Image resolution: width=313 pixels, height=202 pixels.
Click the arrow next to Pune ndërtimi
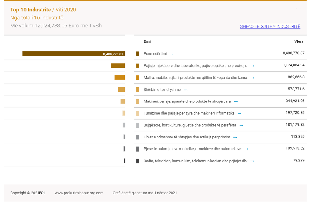click(x=172, y=54)
